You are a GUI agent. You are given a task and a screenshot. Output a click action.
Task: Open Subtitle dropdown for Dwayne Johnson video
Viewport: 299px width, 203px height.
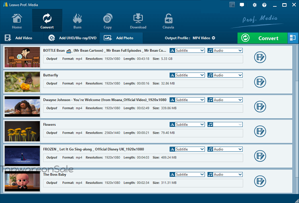coord(187,100)
